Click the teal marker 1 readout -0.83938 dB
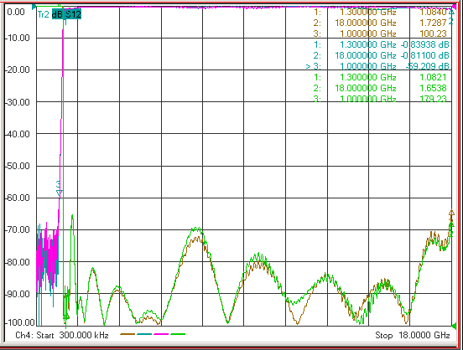 tap(424, 44)
